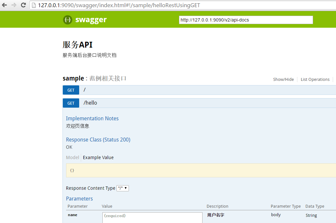Click the 范例相关接口 section description
The image size is (336, 223).
tap(108, 78)
